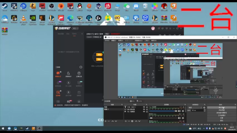Image resolution: width=237 pixels, height=133 pixels.
Task: Open the Help menu in OBS
Action: [154, 40]
